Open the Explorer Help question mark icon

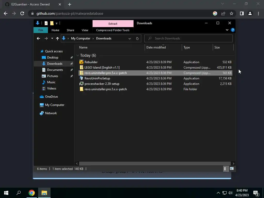[233, 30]
